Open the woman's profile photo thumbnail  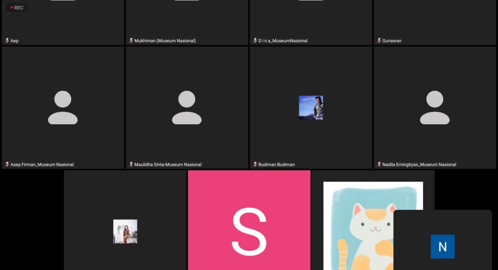[x=125, y=231]
